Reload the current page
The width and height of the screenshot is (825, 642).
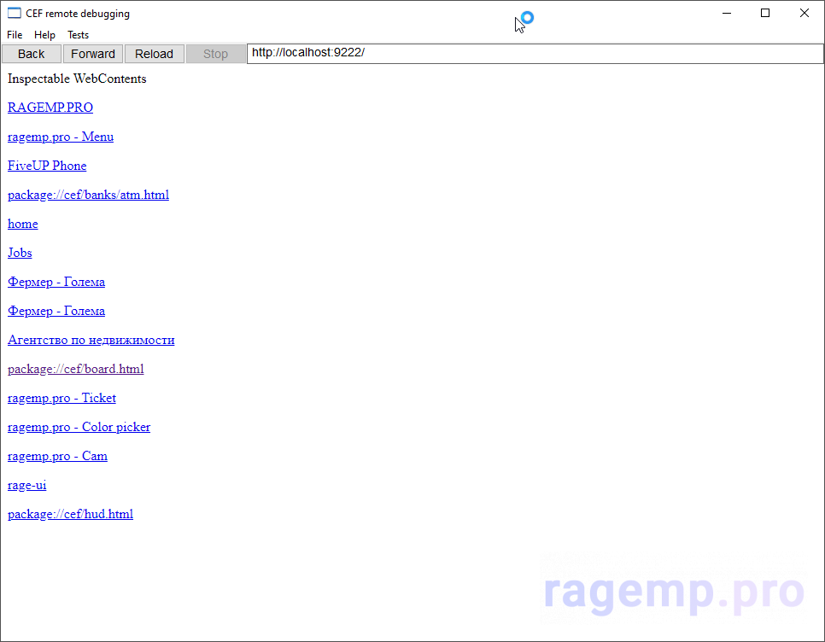click(155, 54)
